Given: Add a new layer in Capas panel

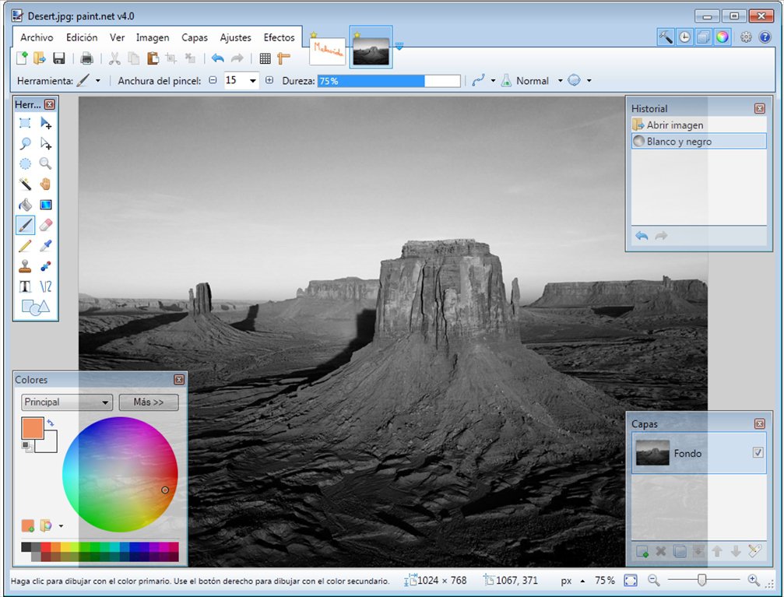Looking at the screenshot, I should [642, 552].
